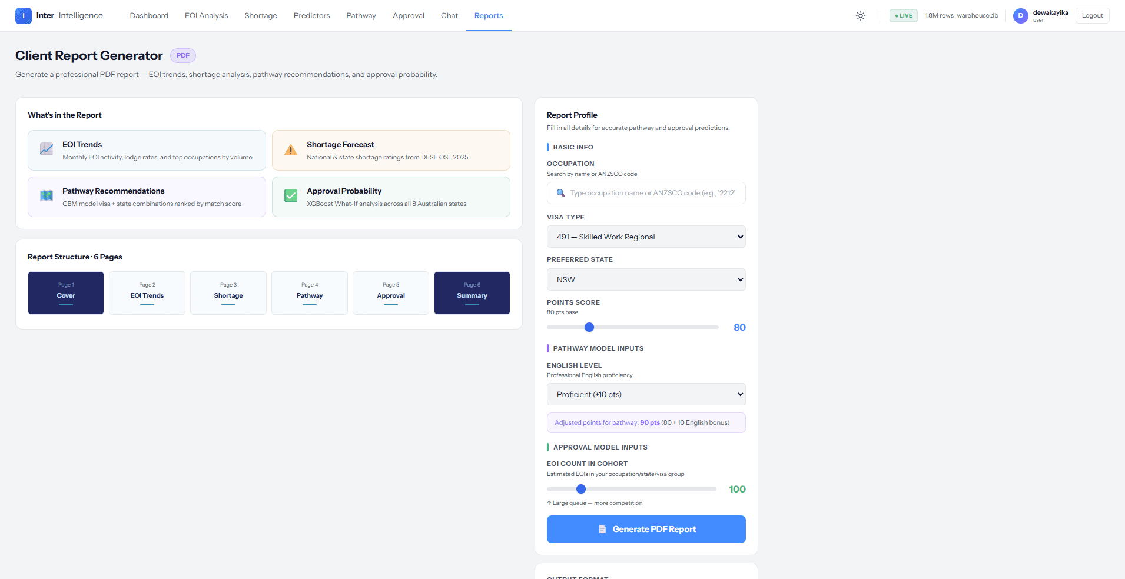Click the EOI Trends feature card title

(x=82, y=145)
